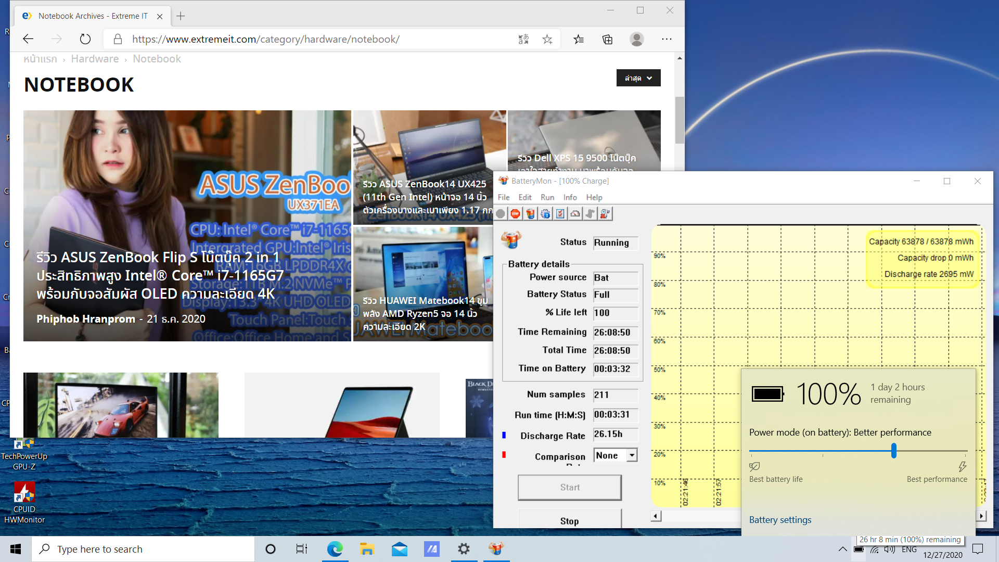Open Task View on the taskbar
The image size is (999, 562).
point(302,549)
